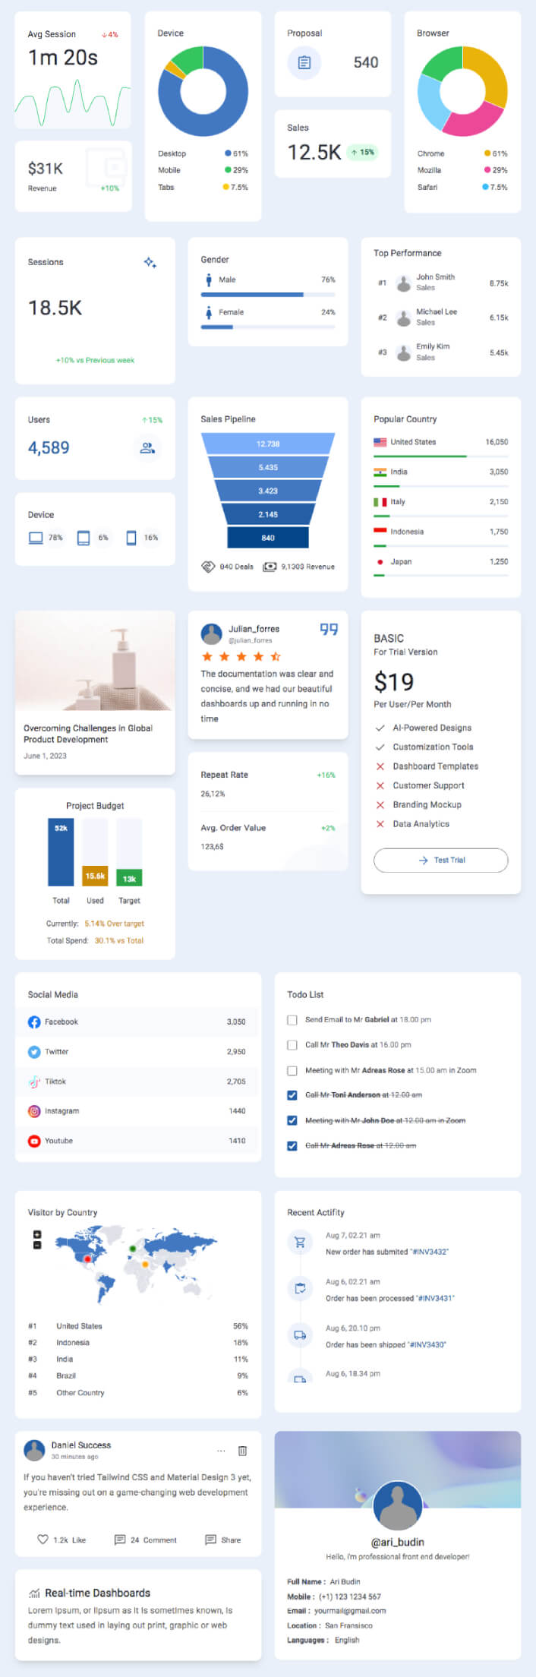Open the three-dot menu on Daniel Success post
Viewport: 536px width, 1677px height.
coord(221,1451)
